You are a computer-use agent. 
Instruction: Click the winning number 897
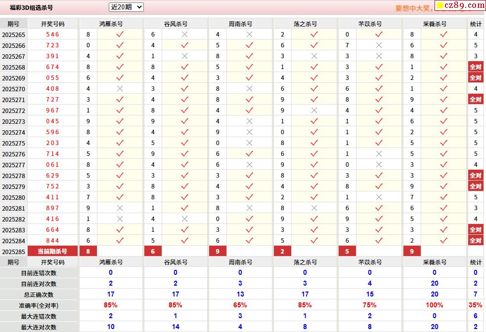[x=53, y=208]
